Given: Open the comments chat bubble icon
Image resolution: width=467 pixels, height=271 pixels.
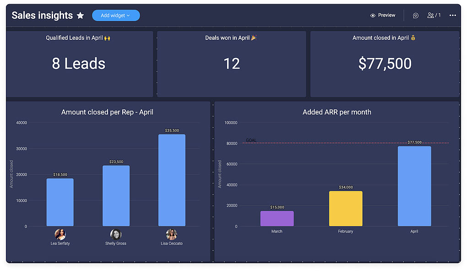Looking at the screenshot, I should (x=416, y=16).
